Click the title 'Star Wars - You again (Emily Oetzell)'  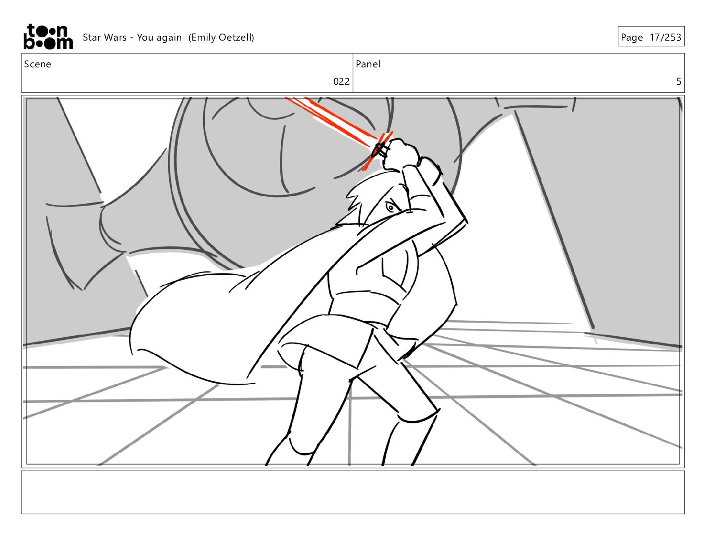point(168,37)
